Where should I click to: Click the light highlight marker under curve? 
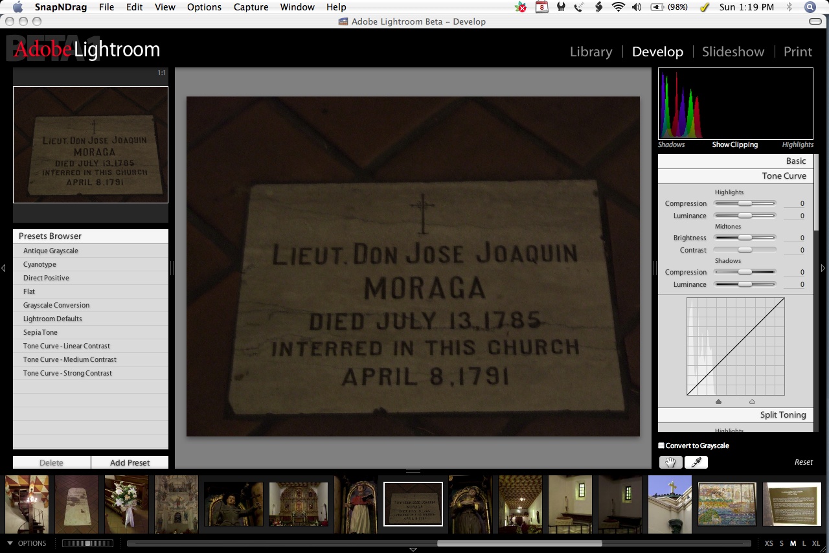(x=752, y=401)
